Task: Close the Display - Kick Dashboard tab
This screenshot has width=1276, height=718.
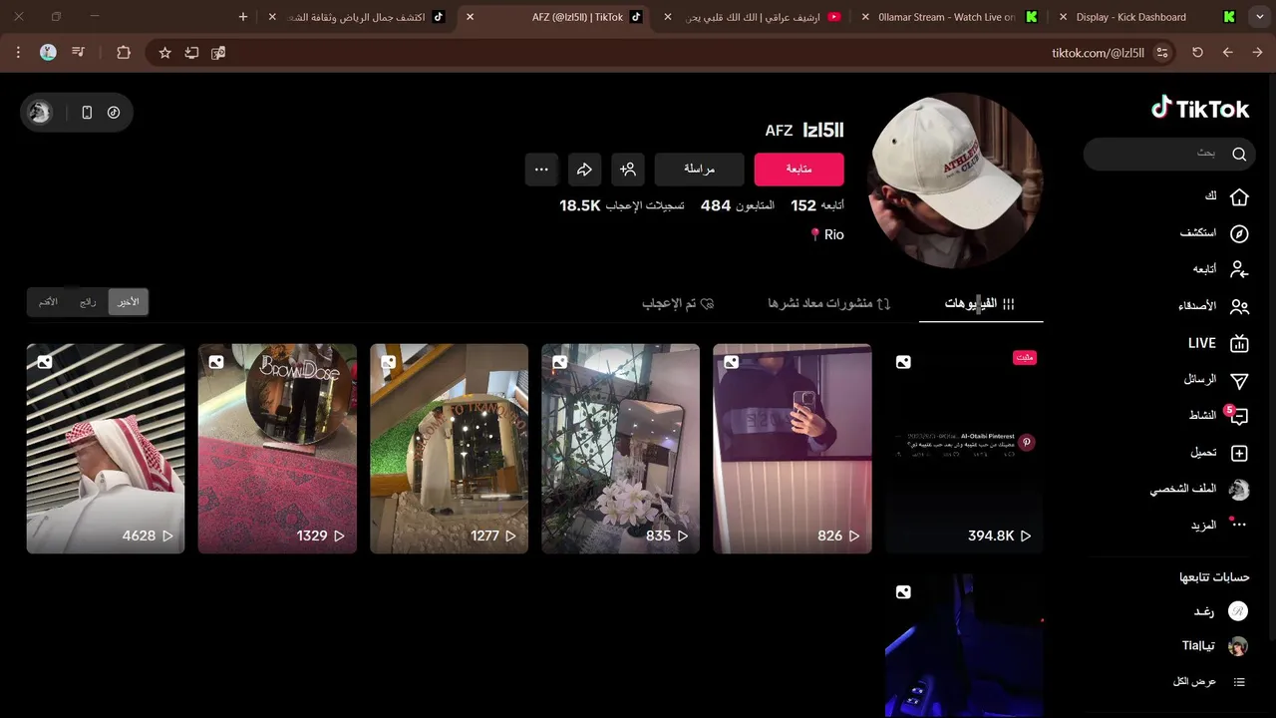Action: pos(1063,17)
